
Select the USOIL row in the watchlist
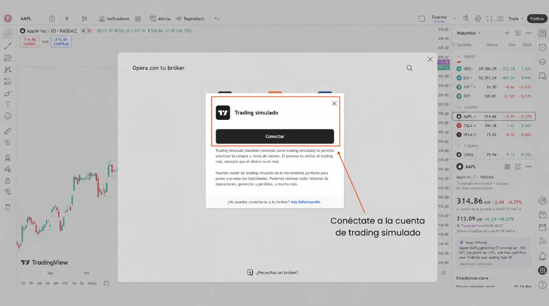[494, 155]
